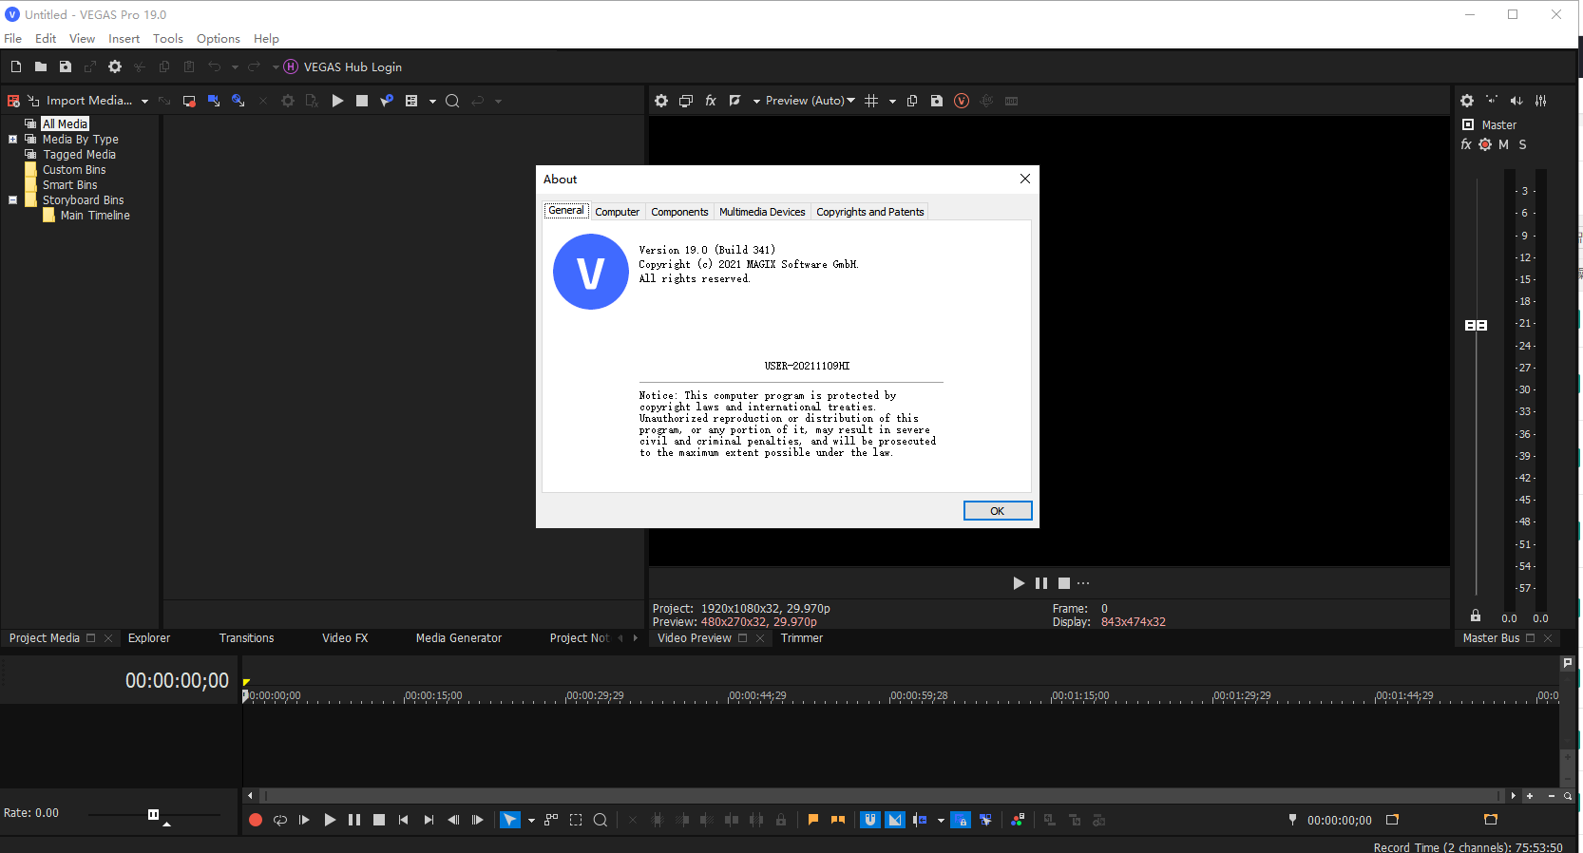This screenshot has width=1583, height=853.
Task: Solo the Master bus with S
Action: coord(1522,144)
